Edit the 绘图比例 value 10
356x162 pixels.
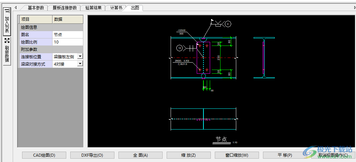(68, 42)
